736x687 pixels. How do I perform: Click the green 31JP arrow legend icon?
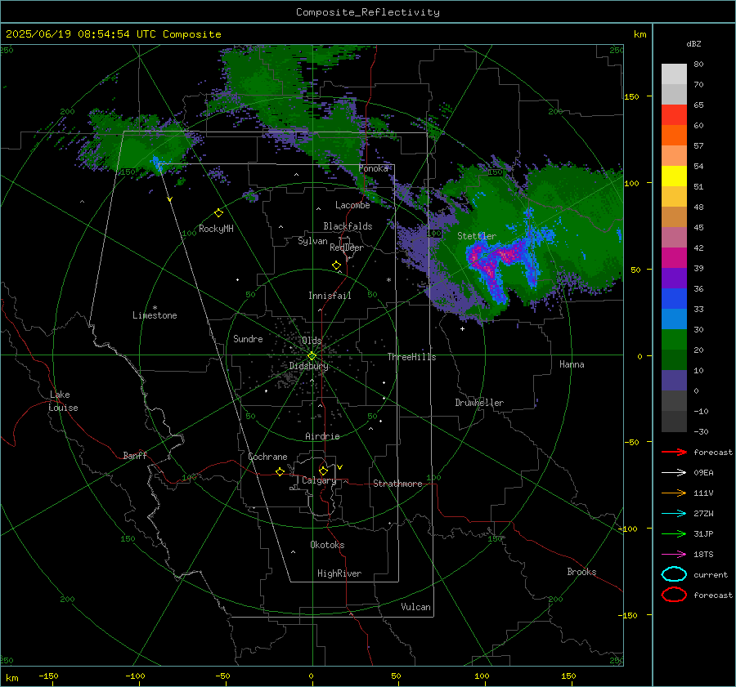(674, 533)
